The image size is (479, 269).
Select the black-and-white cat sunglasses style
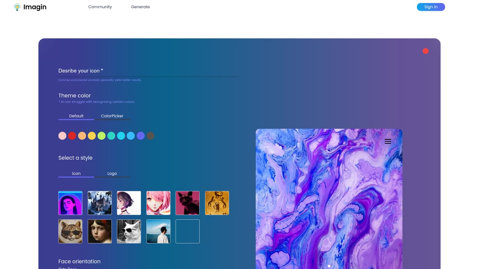[129, 231]
